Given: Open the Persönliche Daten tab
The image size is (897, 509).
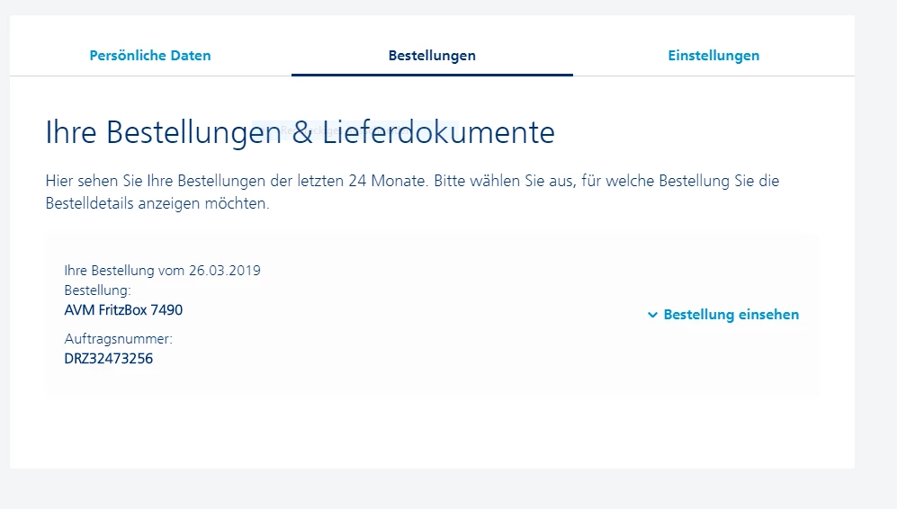Looking at the screenshot, I should 150,56.
